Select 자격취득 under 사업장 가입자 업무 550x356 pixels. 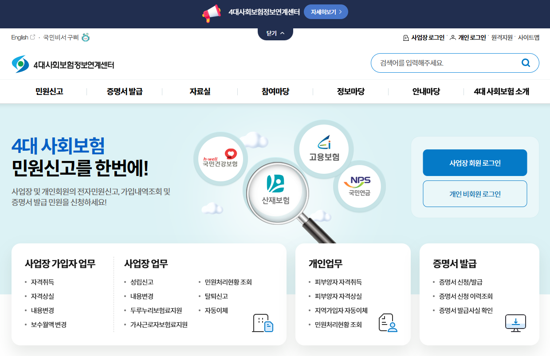[43, 282]
